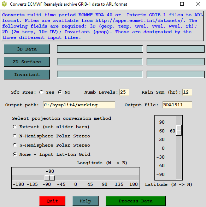The image size is (206, 207).
Task: Click the Output path text field
Action: point(79,105)
